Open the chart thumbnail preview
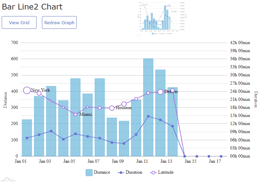 click(x=161, y=18)
